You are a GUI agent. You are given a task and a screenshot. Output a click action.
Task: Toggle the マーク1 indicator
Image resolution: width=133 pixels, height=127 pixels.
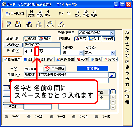[x=7, y=117]
